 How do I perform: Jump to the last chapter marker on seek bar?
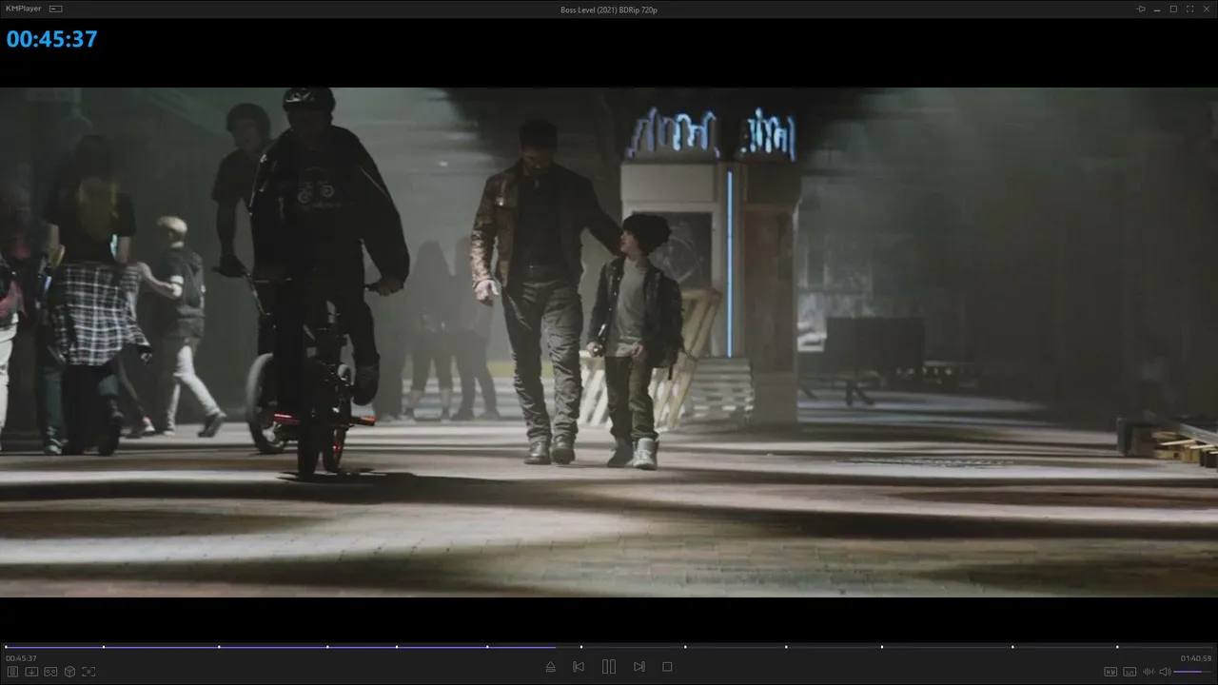pos(1117,647)
